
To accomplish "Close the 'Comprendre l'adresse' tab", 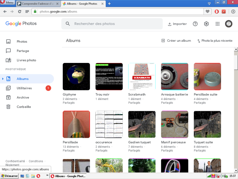I will click(57, 4).
